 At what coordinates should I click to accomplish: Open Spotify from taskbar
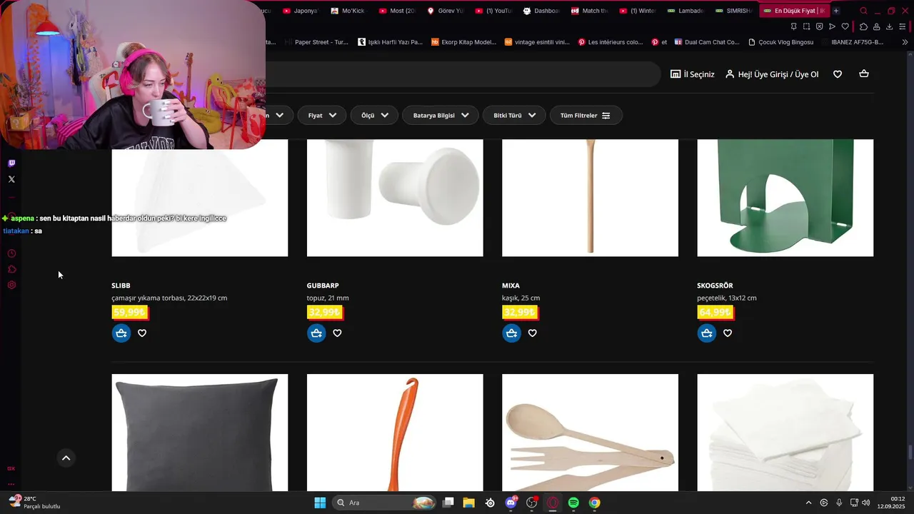[x=573, y=503]
